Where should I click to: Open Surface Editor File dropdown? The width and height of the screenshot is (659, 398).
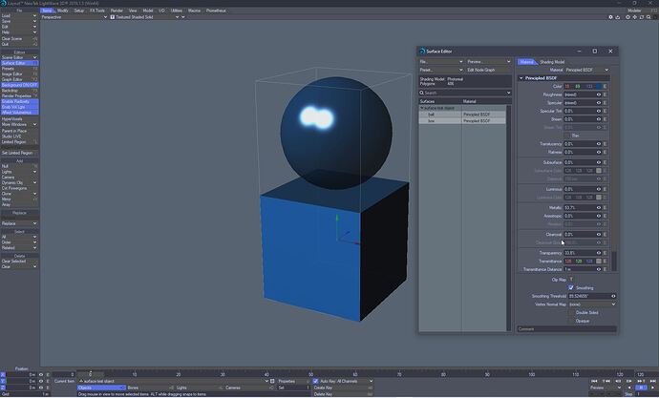click(441, 62)
